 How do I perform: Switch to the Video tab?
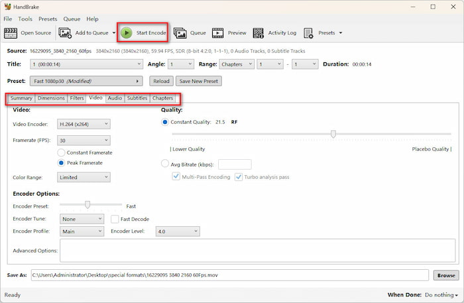pyautogui.click(x=95, y=97)
